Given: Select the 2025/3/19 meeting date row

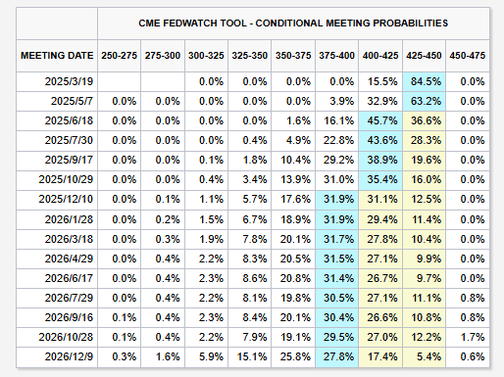Looking at the screenshot, I should click(253, 81).
